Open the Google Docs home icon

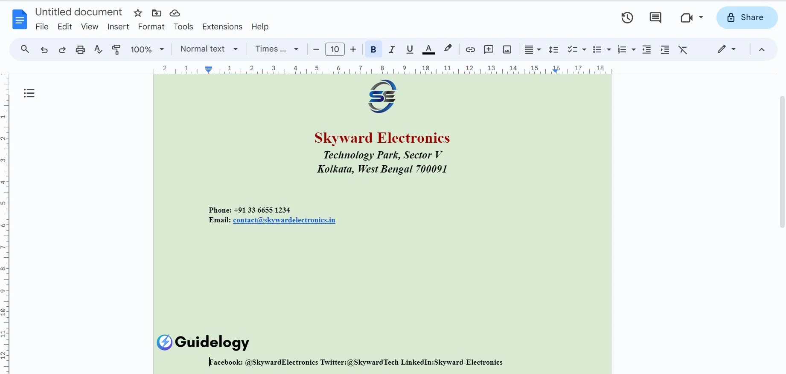(x=20, y=19)
